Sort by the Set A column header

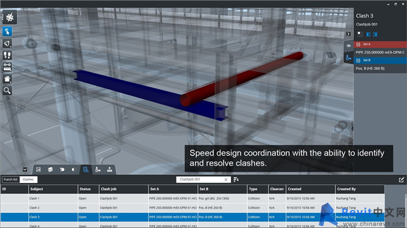click(173, 189)
